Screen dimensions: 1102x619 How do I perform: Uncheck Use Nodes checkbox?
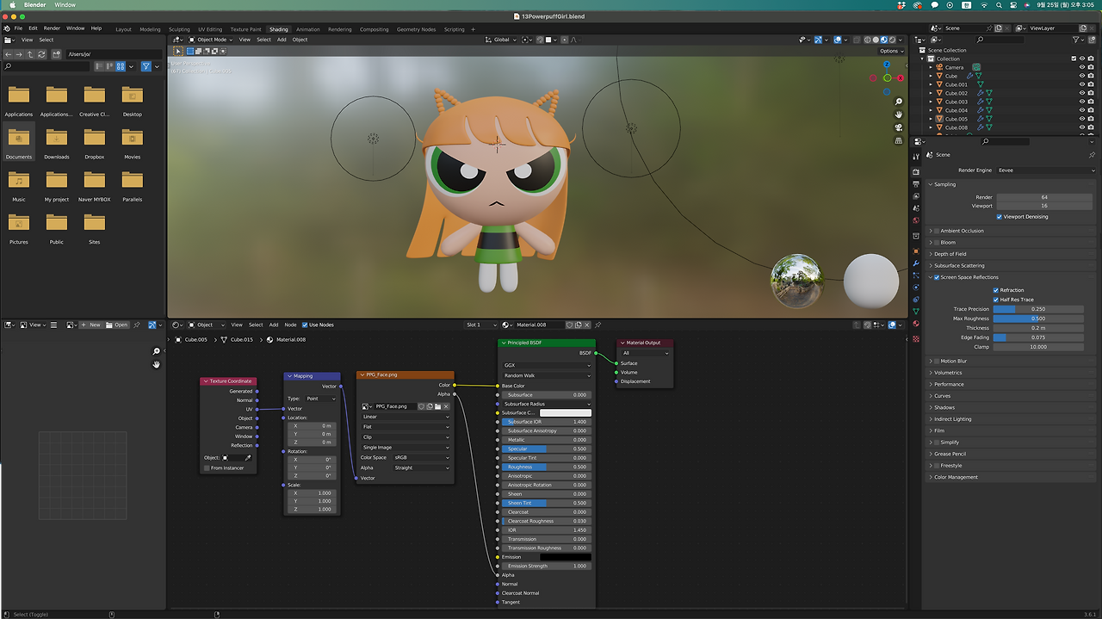(305, 325)
